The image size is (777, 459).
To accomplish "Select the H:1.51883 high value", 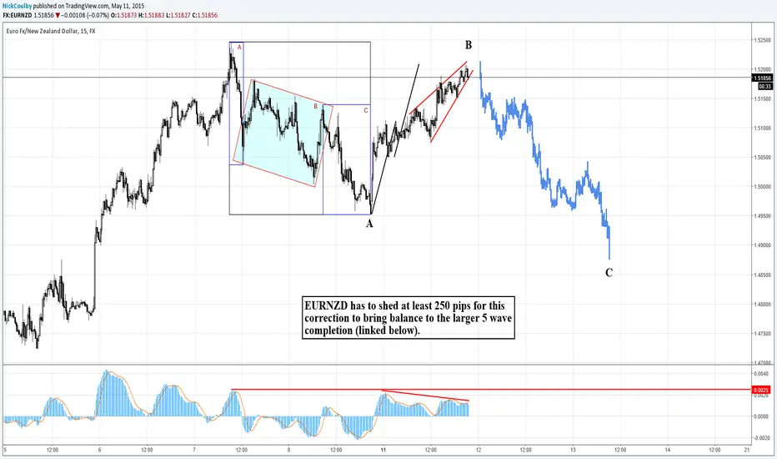I will coord(151,15).
